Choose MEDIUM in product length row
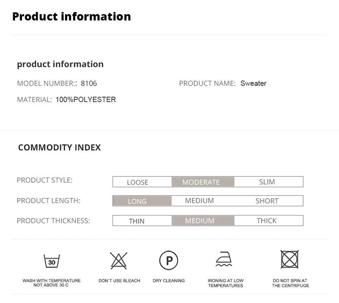The width and height of the screenshot is (339, 303). (x=199, y=201)
